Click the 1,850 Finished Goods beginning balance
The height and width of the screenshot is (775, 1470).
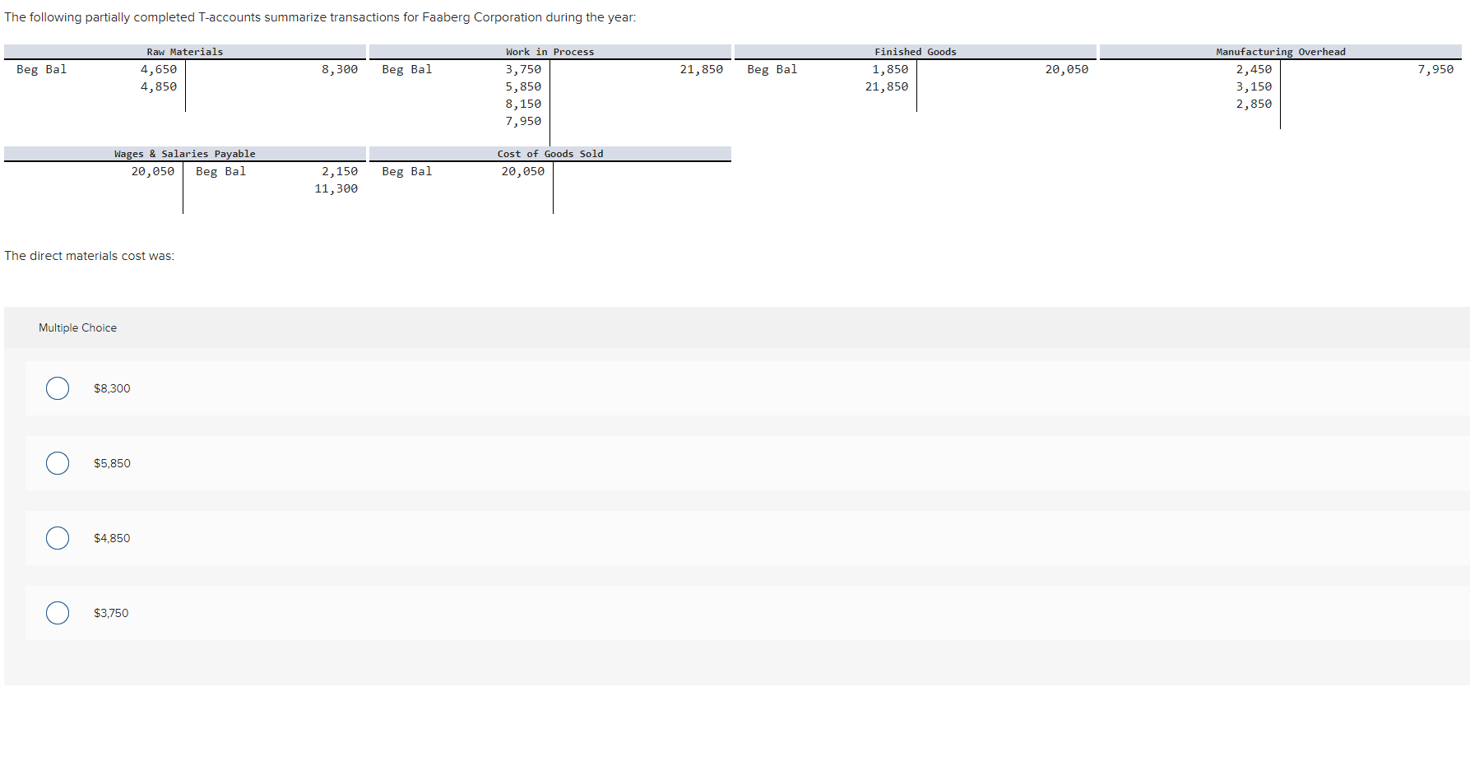coord(890,69)
